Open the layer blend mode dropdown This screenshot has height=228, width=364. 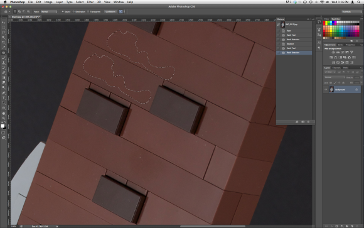tap(335, 77)
